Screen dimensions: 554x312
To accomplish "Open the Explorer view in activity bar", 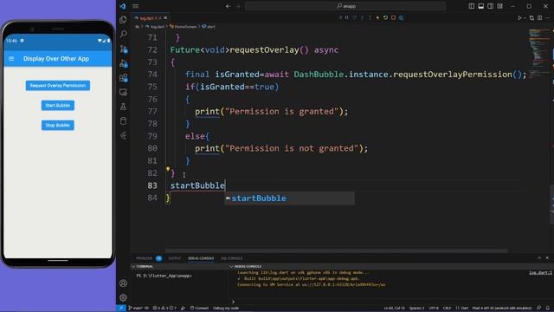I will pos(123,19).
